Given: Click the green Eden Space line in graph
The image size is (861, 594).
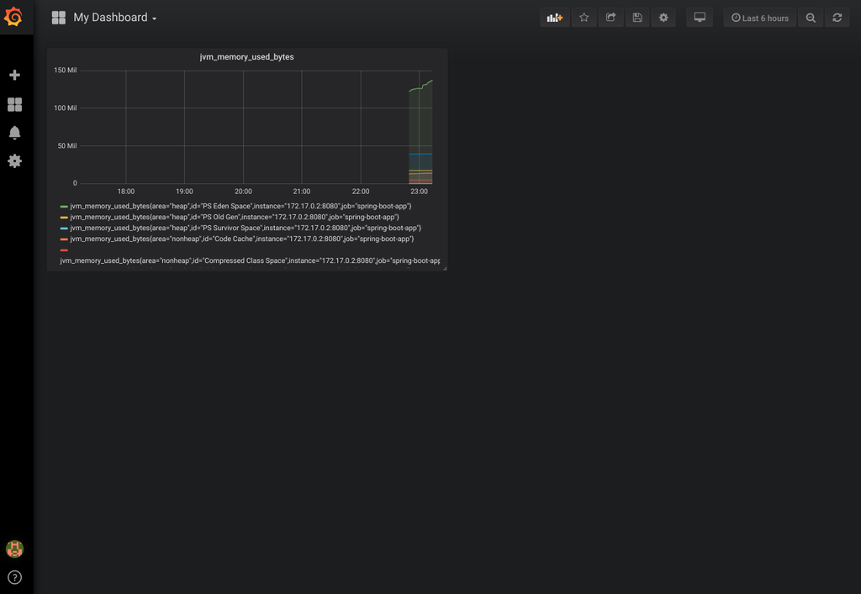Looking at the screenshot, I should pyautogui.click(x=420, y=87).
